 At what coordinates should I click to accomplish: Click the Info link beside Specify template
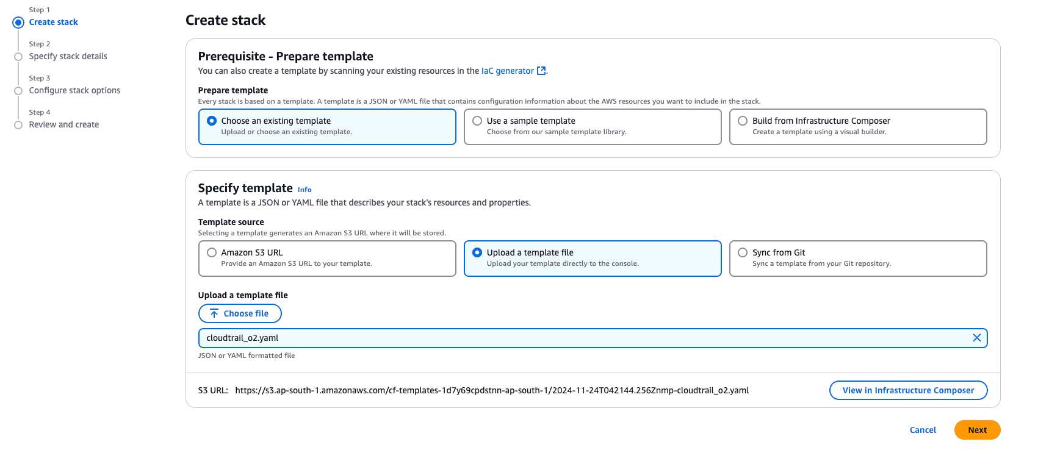click(304, 190)
